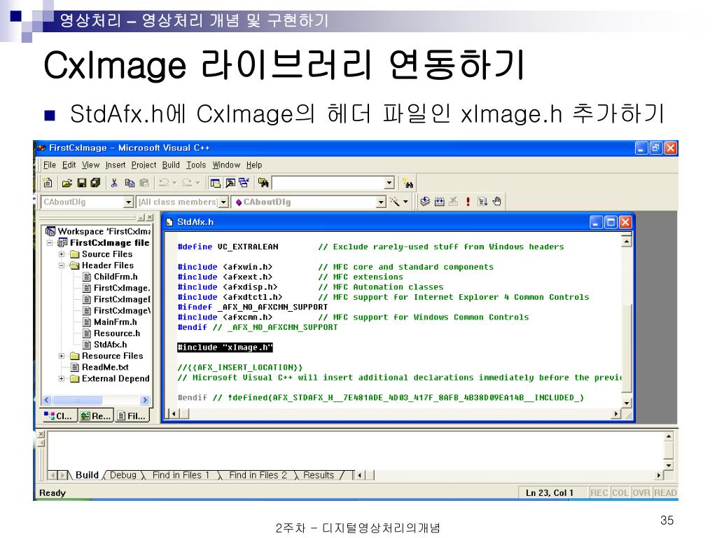The image size is (717, 538).
Task: Open the CAboutDlg member function dropdown
Action: point(381,202)
